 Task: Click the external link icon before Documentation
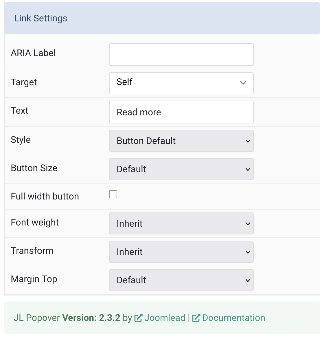click(196, 318)
